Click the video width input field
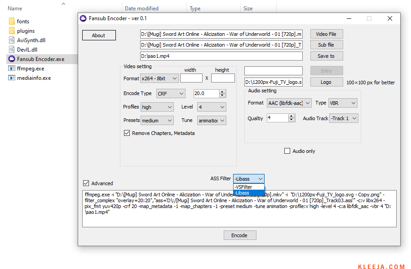 [x=191, y=78]
